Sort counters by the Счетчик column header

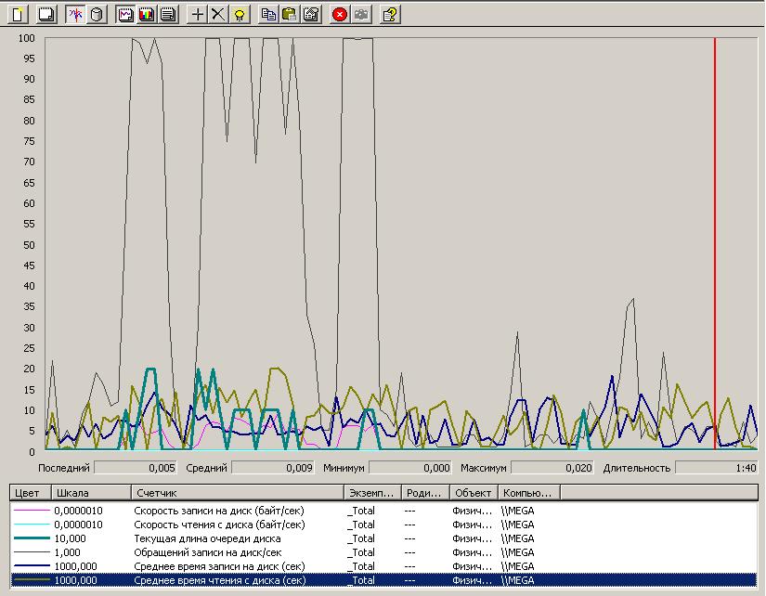point(237,493)
